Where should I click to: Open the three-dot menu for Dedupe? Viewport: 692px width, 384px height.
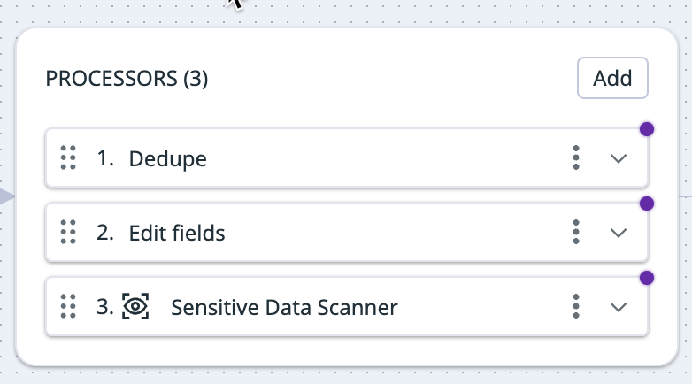click(x=576, y=157)
